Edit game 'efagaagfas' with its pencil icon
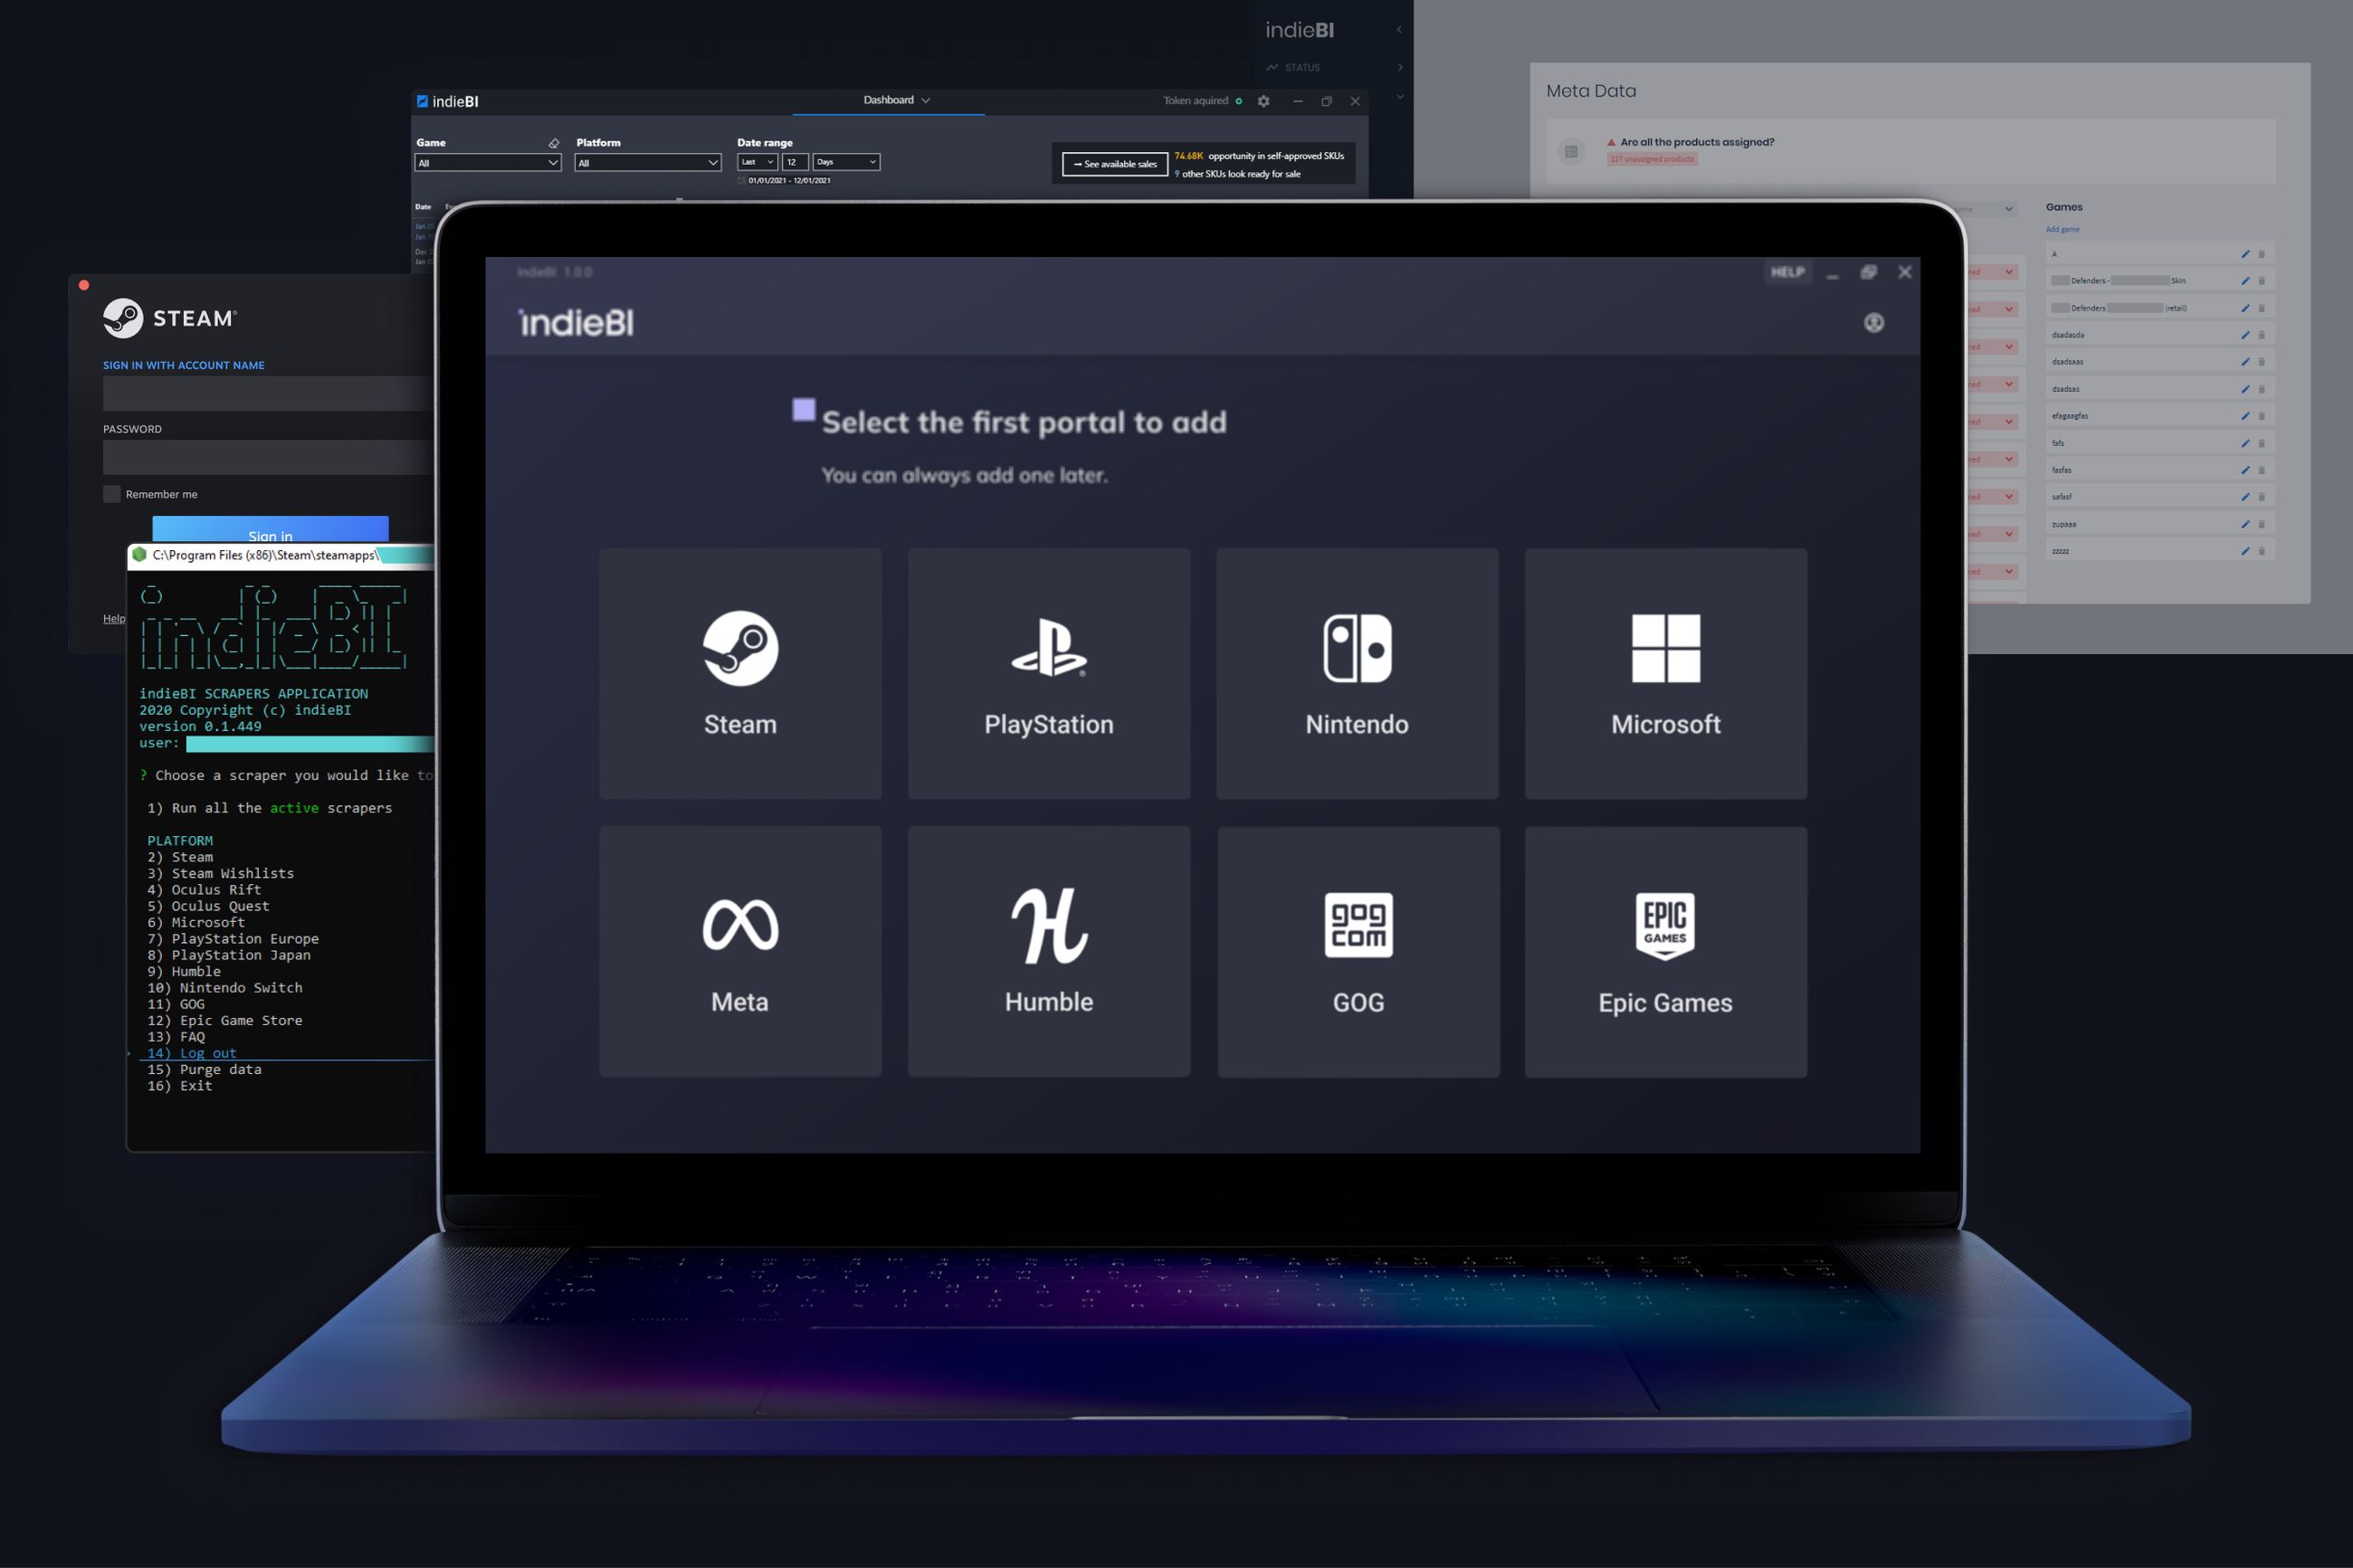Viewport: 2353px width, 1568px height. pos(2245,416)
